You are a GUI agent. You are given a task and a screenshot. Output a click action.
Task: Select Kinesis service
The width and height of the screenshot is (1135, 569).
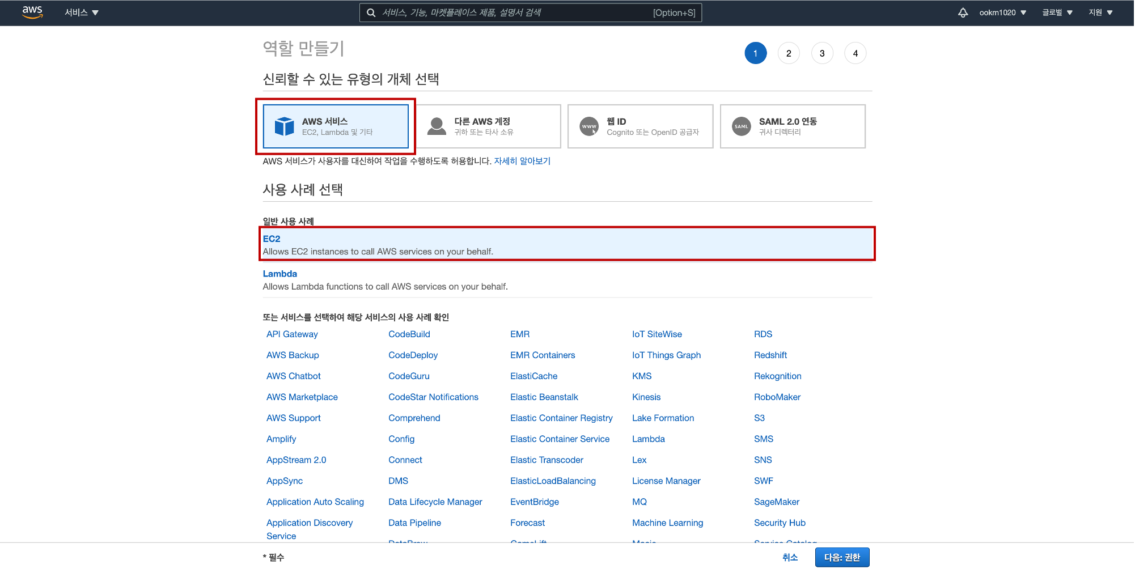[646, 397]
